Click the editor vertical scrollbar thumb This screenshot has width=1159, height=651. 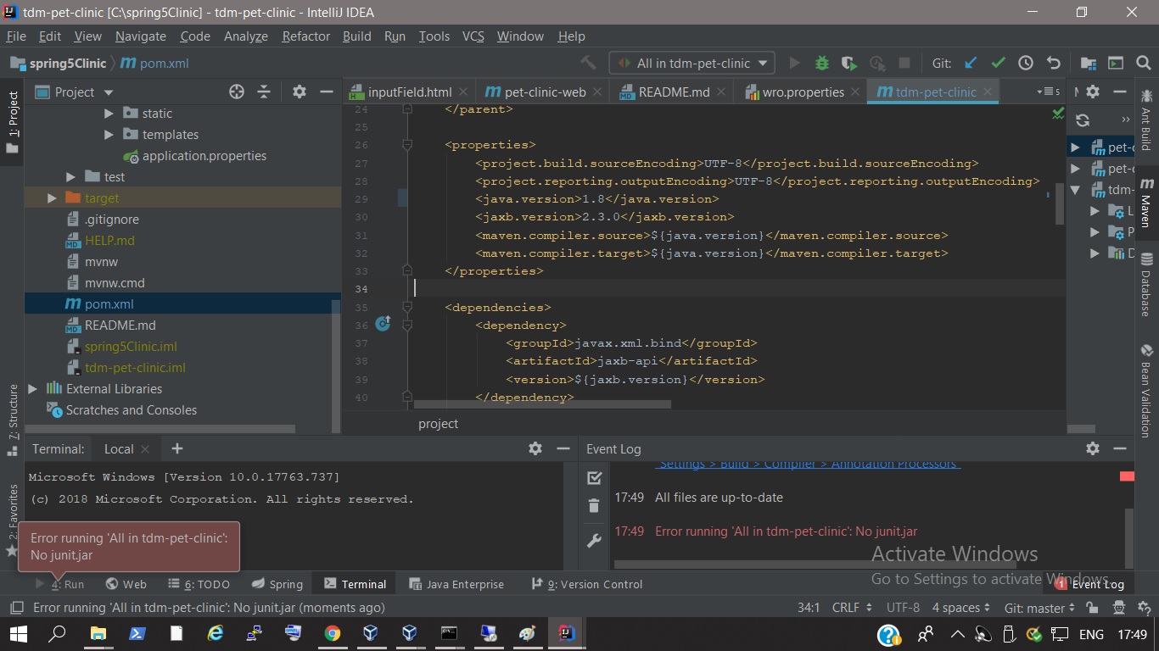point(1059,203)
